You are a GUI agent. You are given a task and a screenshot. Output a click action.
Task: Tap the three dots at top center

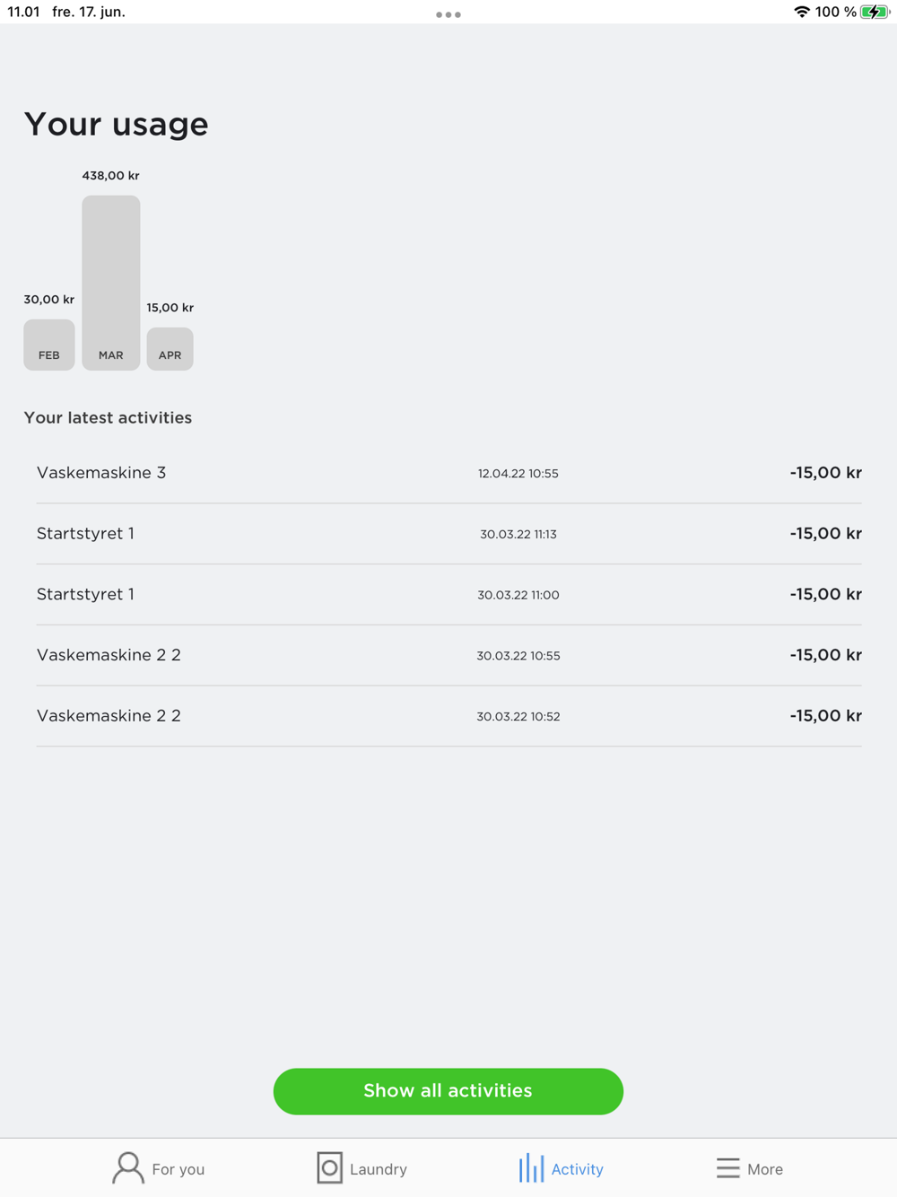click(448, 14)
